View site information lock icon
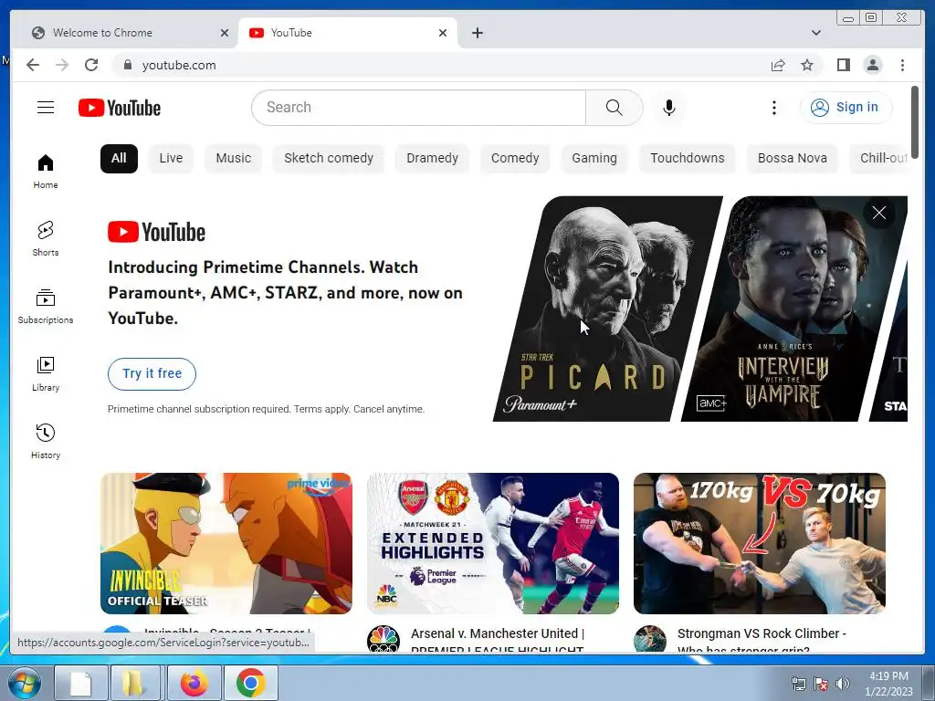 pos(127,65)
